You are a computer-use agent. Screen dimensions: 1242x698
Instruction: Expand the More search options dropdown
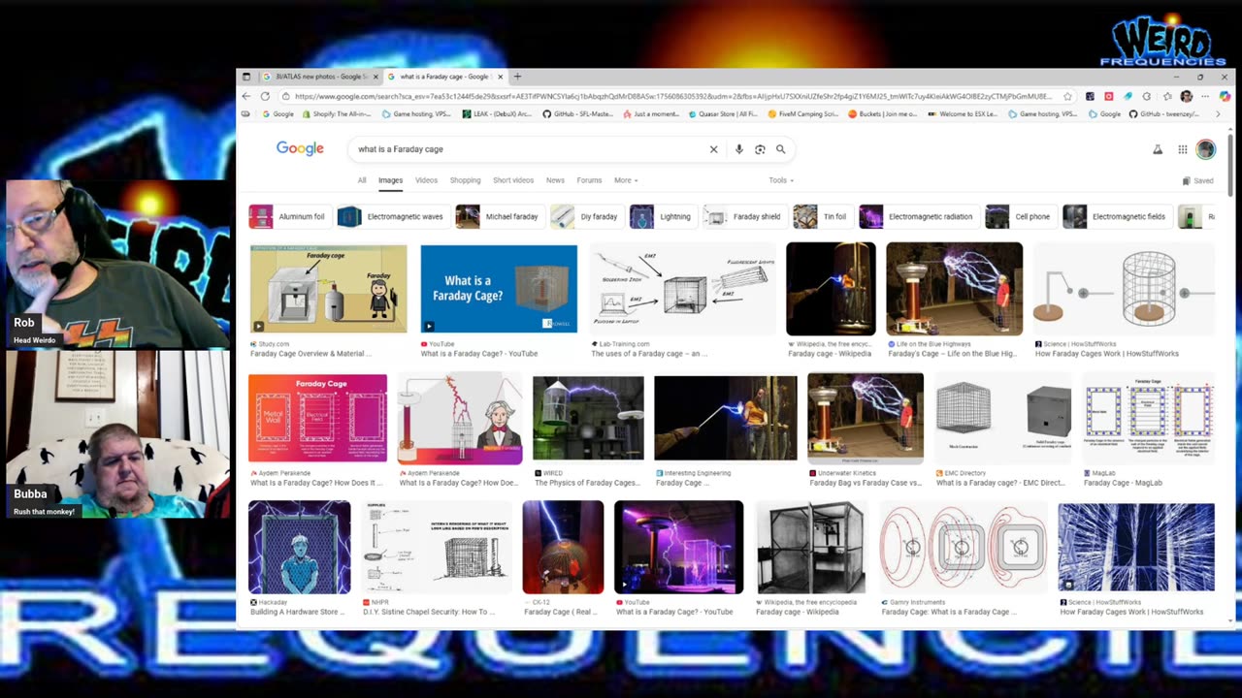pos(625,180)
